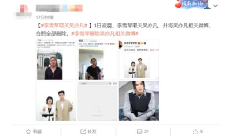Open hashtag #李雪琴取关吴亦凡#

click(x=64, y=26)
